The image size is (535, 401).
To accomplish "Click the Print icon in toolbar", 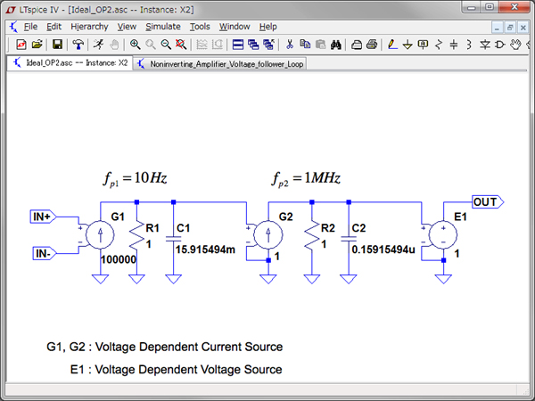I will [372, 44].
